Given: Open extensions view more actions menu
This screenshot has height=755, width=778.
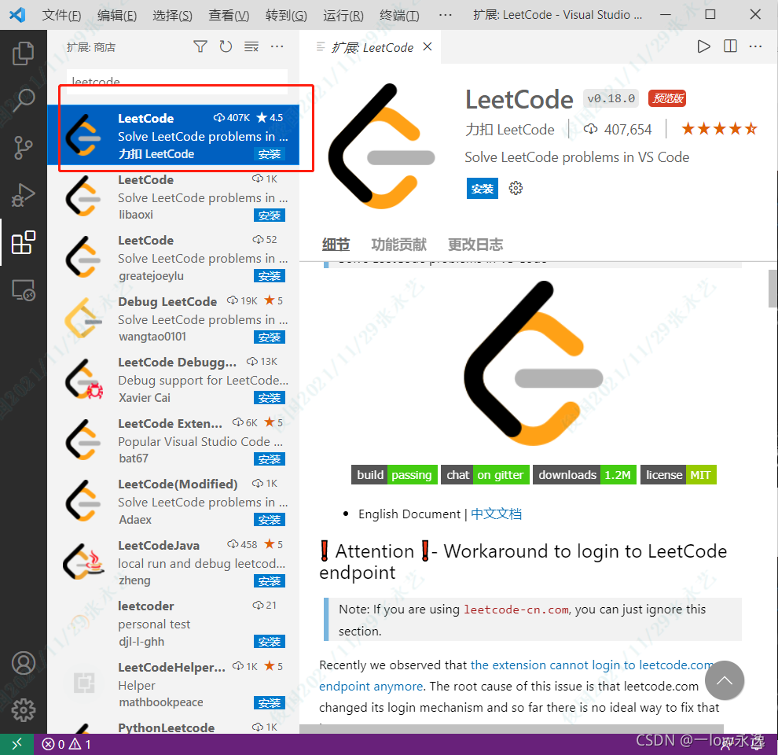Looking at the screenshot, I should [x=277, y=46].
